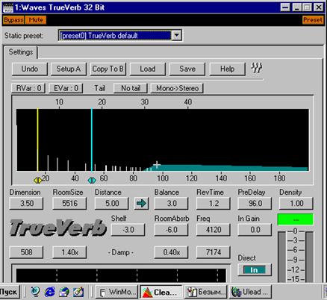
Task: Click the green arrow link button next to Distance
Action: point(141,204)
